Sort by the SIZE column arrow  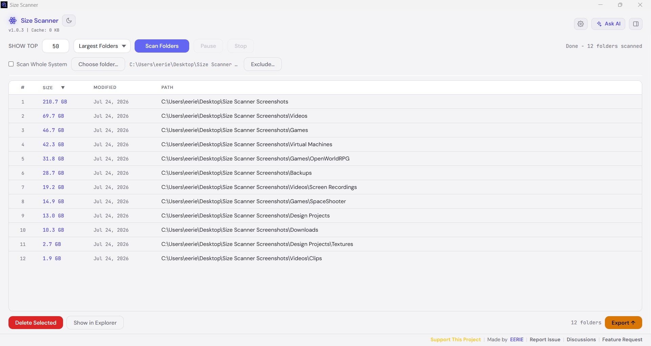click(63, 88)
